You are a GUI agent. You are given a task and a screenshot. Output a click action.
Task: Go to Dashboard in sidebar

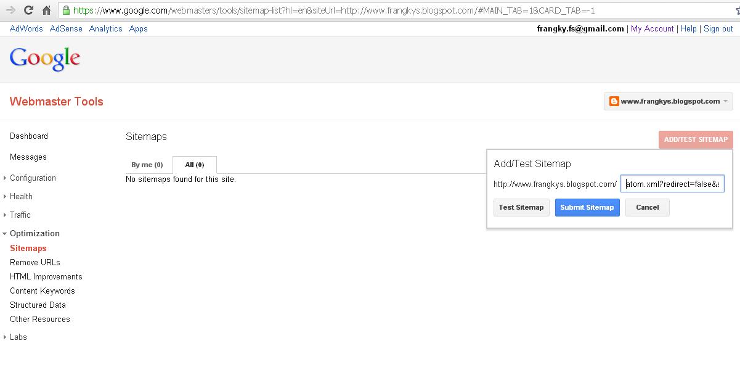(29, 136)
